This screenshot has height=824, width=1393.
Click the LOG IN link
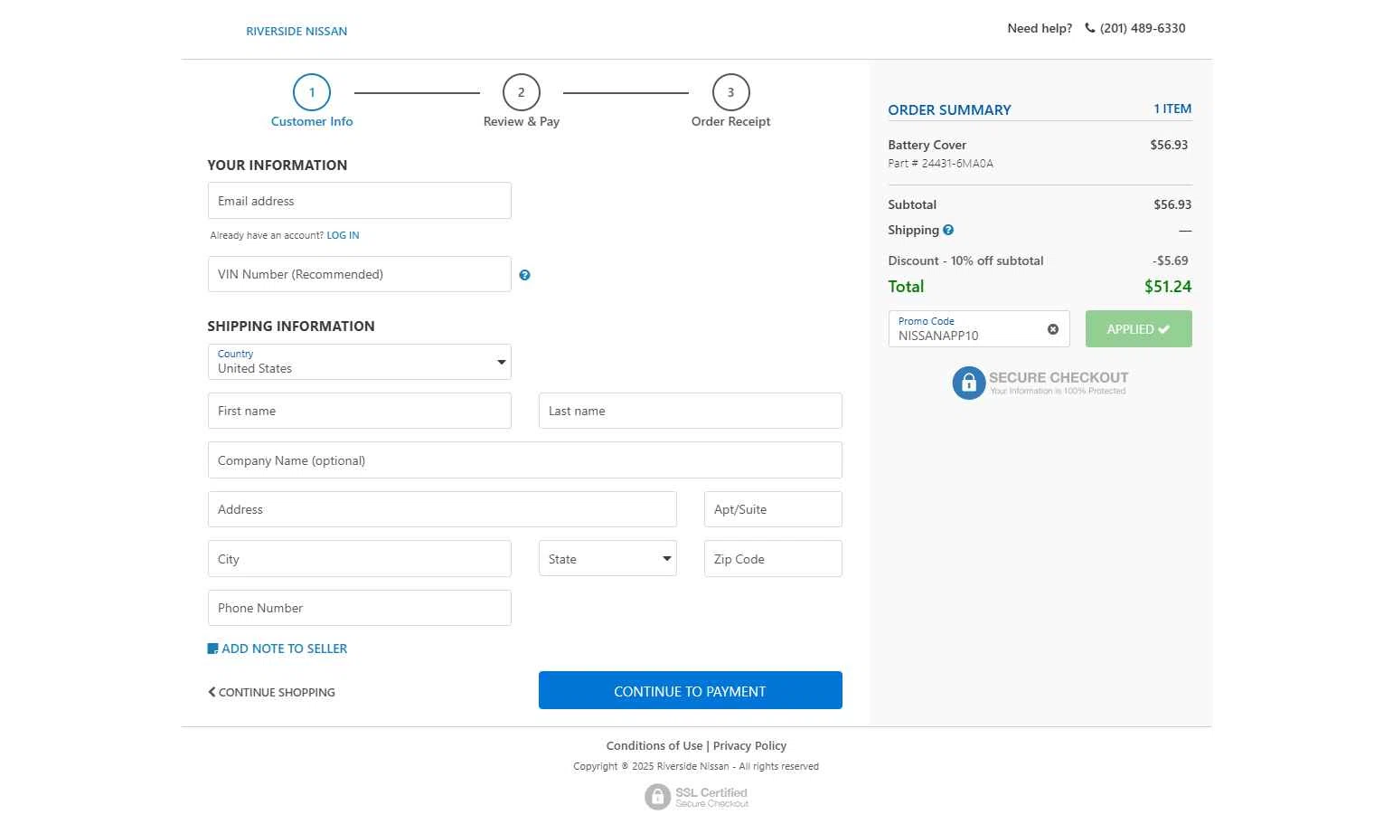[x=343, y=235]
